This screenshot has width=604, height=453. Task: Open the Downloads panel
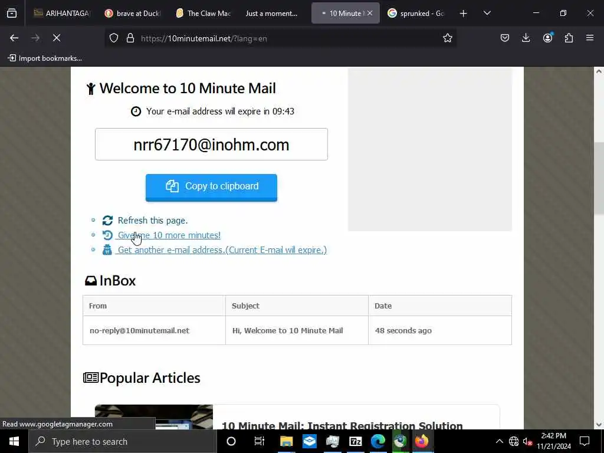(526, 38)
